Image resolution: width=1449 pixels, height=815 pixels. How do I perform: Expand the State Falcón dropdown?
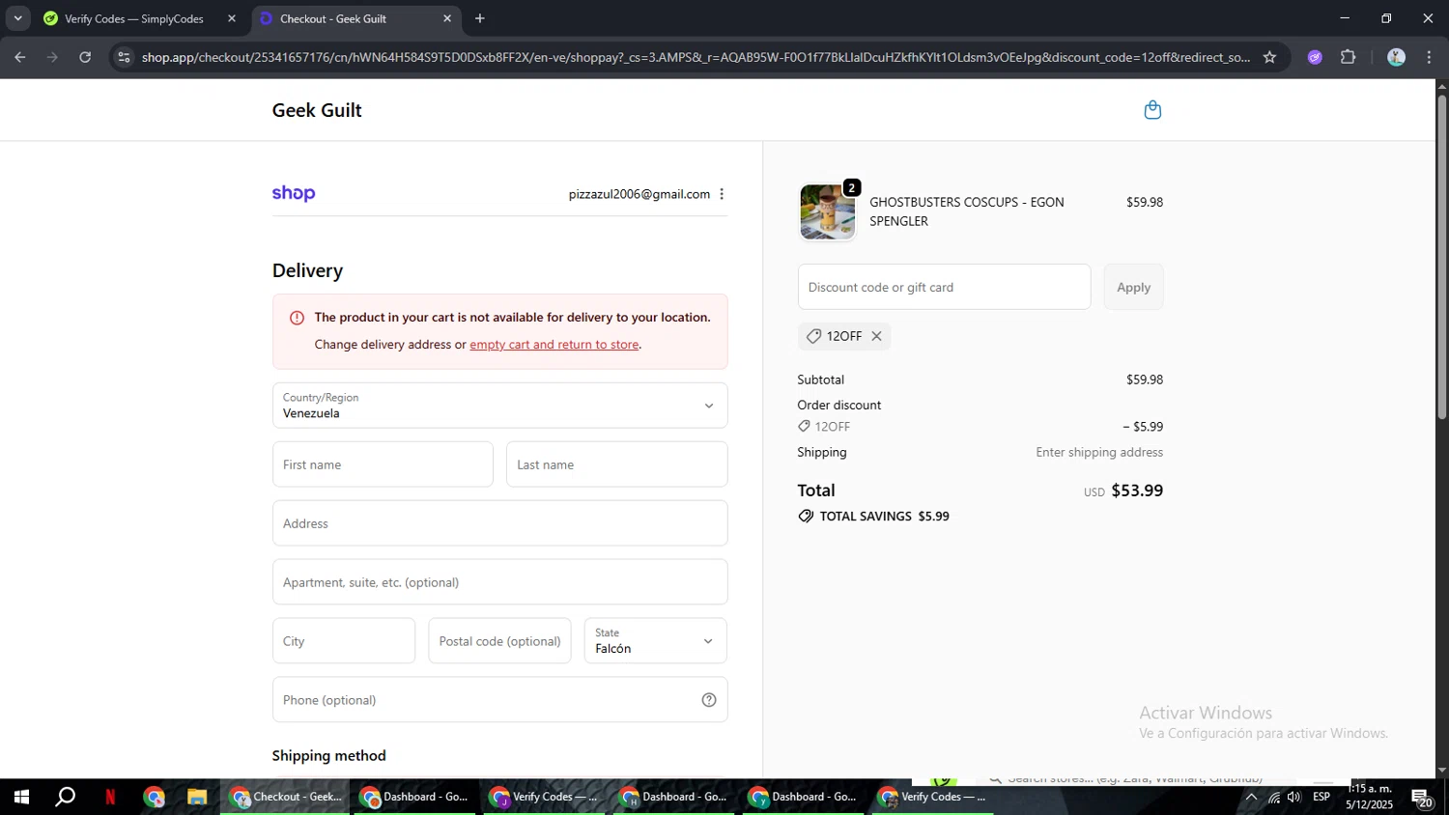coord(655,641)
